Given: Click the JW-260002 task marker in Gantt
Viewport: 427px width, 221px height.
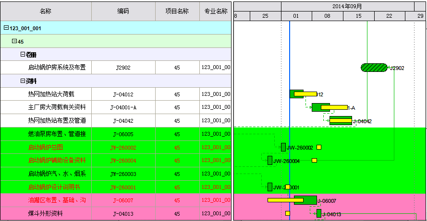Looking at the screenshot, I should pyautogui.click(x=283, y=147).
